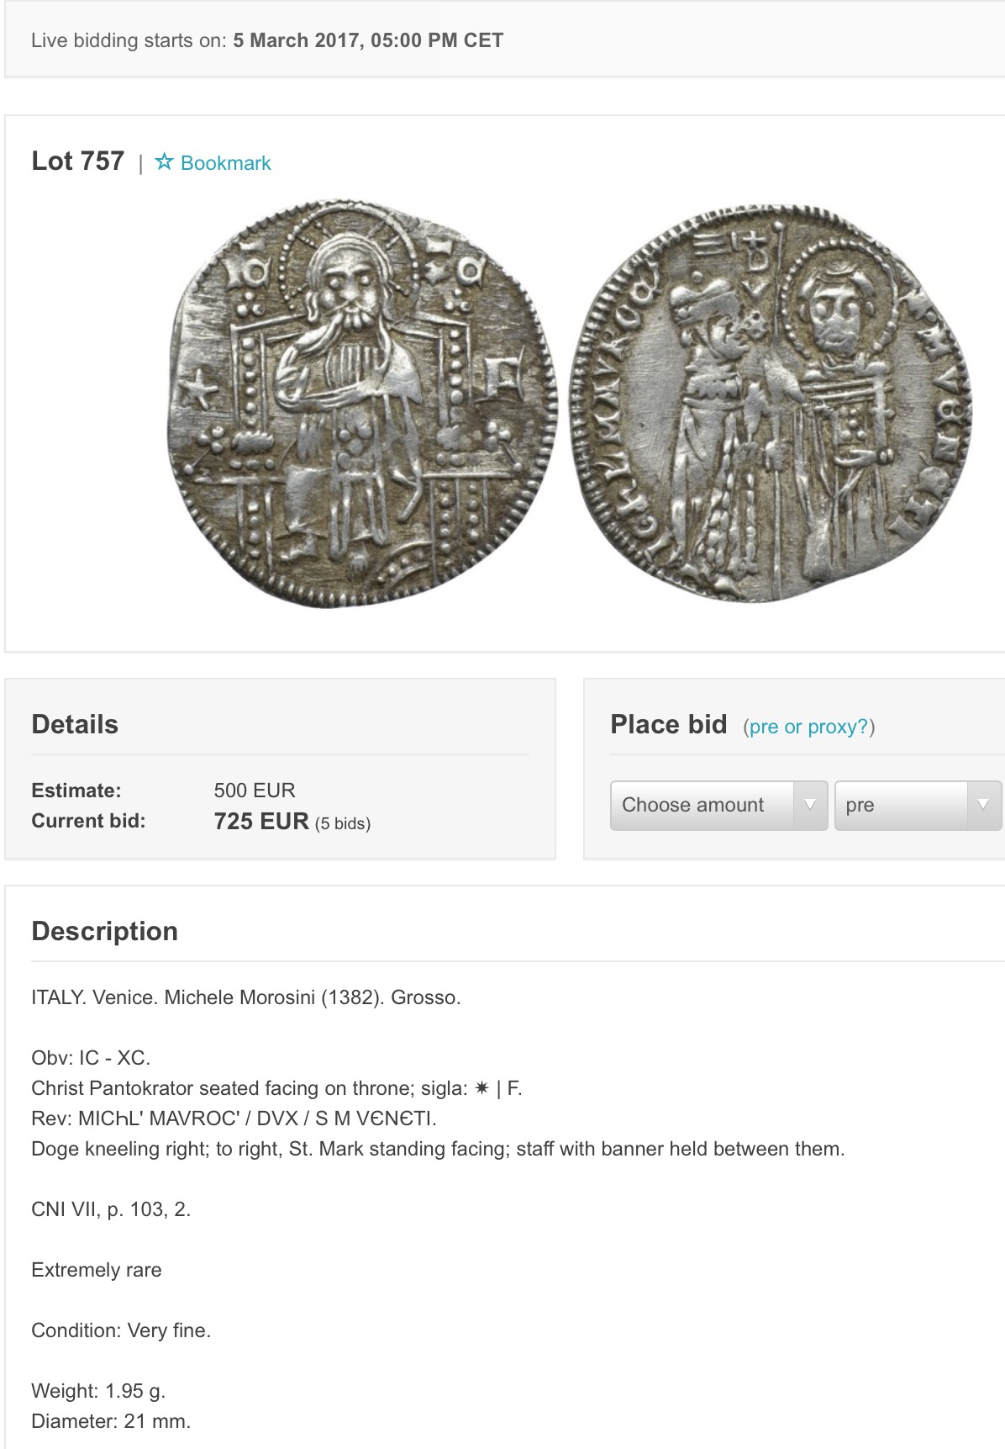Click the Bookmark star icon
The height and width of the screenshot is (1449, 1005).
[x=164, y=161]
